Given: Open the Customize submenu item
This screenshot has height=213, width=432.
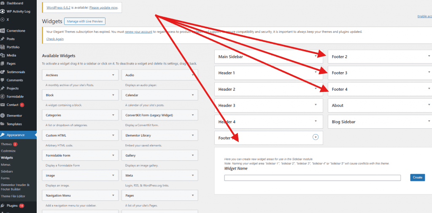Looking at the screenshot, I should (8, 151).
